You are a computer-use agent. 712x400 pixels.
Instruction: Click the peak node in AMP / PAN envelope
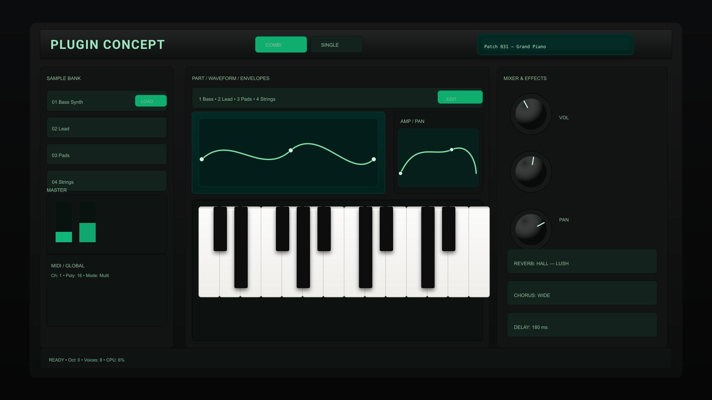coord(452,150)
